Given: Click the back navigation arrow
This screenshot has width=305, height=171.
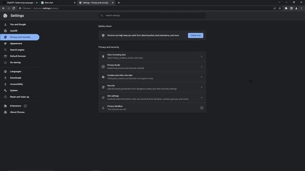Looking at the screenshot, I should (x=3, y=9).
